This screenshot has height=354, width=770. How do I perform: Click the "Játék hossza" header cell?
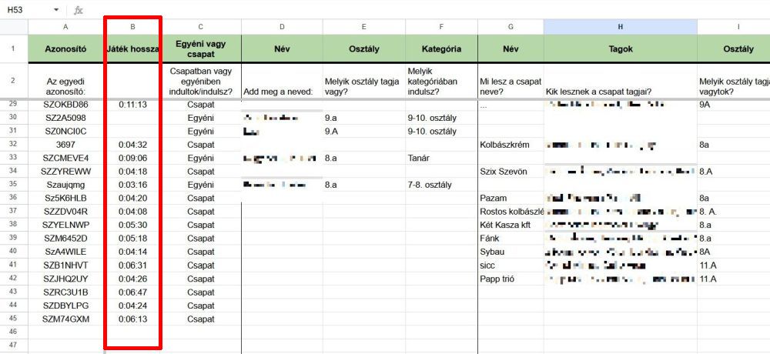[132, 48]
